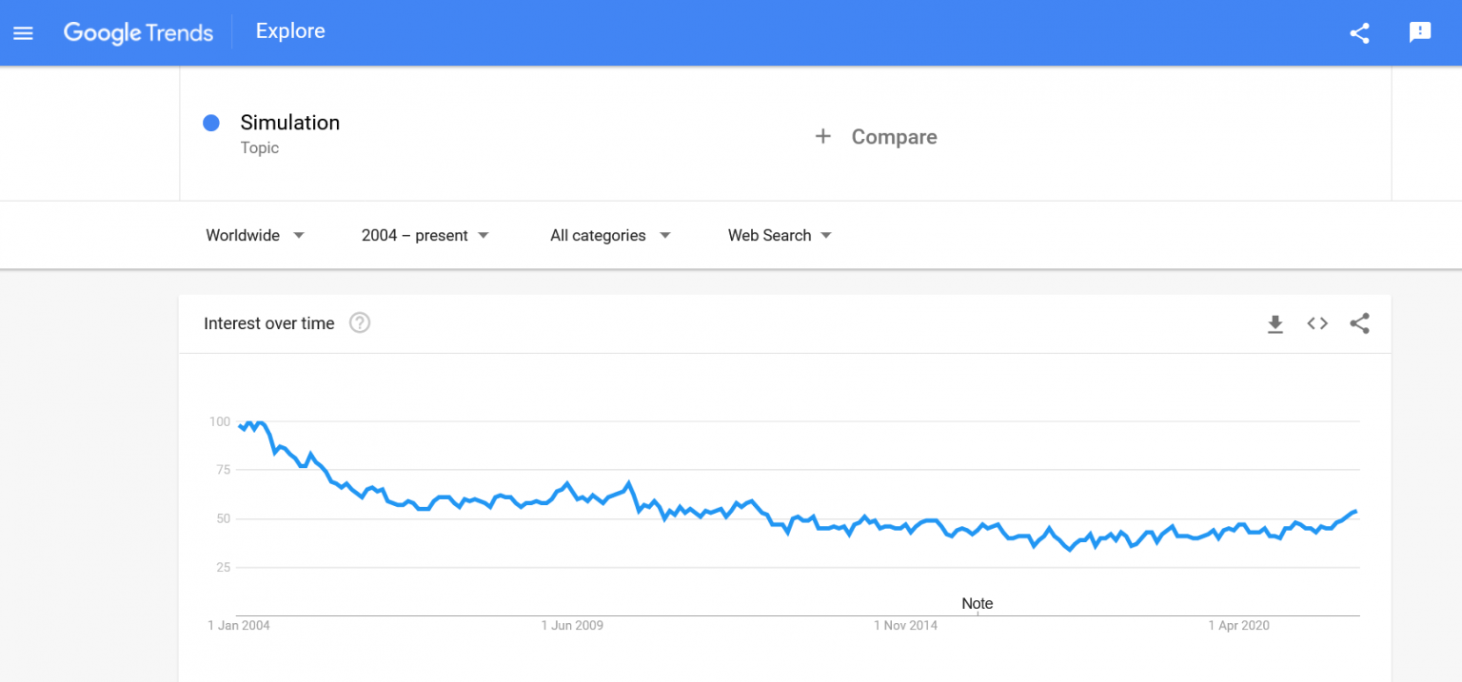Image resolution: width=1462 pixels, height=682 pixels.
Task: Click the Google Trends logo
Action: coord(138,32)
